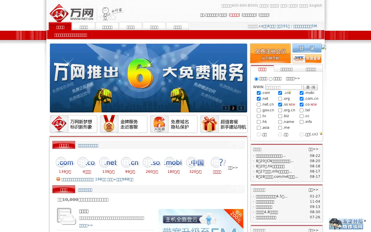The height and width of the screenshot is (232, 371).
Task: Select the .mobi domain globe icon
Action: [173, 162]
